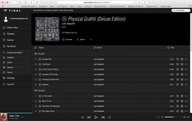Screen dimensions: 192x123
Task: Open Settings in sidebar
Action: coord(16,78)
